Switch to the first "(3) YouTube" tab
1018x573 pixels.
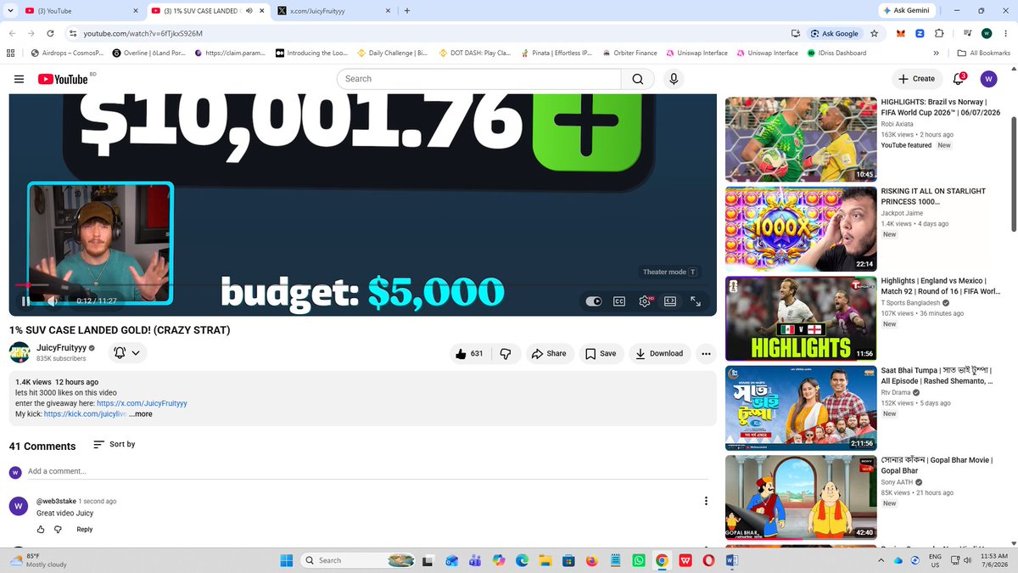[81, 11]
